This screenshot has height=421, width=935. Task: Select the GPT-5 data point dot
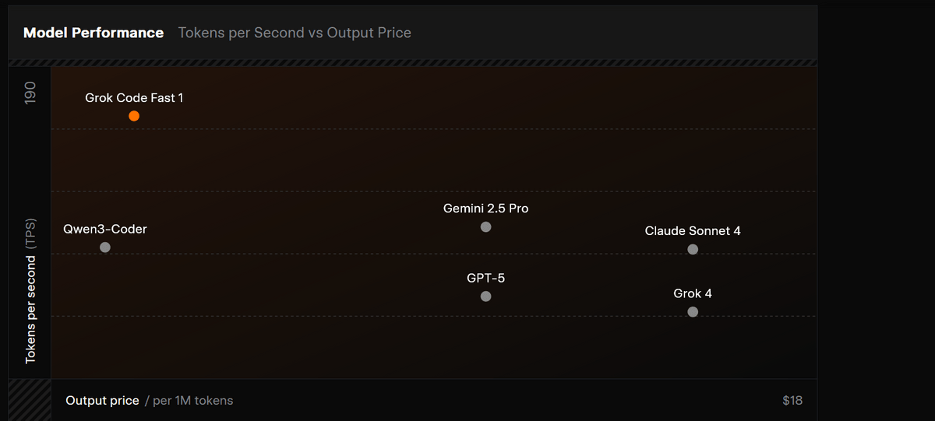click(486, 296)
